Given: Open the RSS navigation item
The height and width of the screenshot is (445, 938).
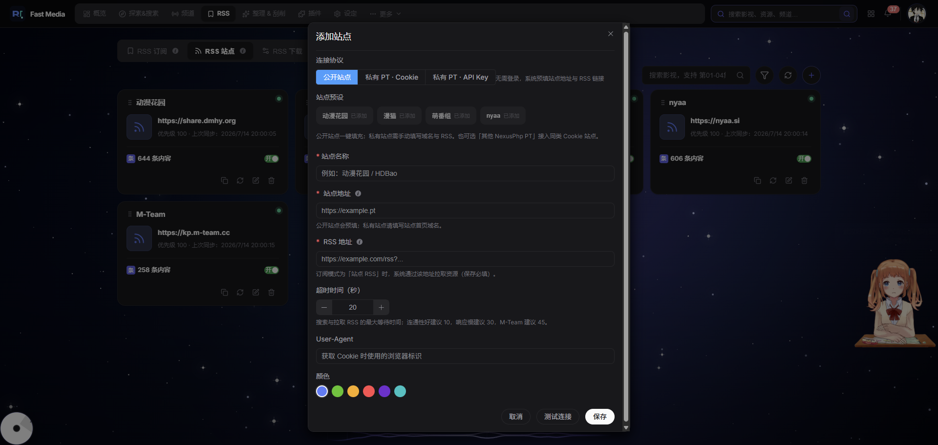Looking at the screenshot, I should click(x=218, y=14).
